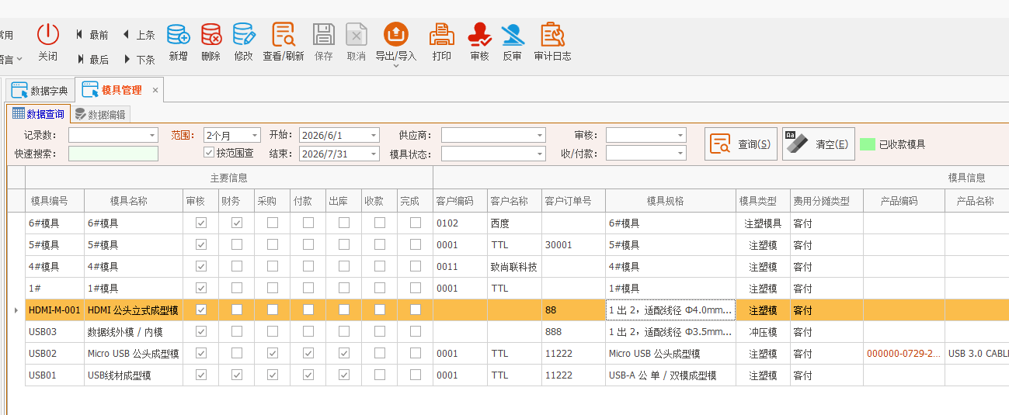Click the 清空(E) button
The width and height of the screenshot is (1009, 415).
pos(819,144)
